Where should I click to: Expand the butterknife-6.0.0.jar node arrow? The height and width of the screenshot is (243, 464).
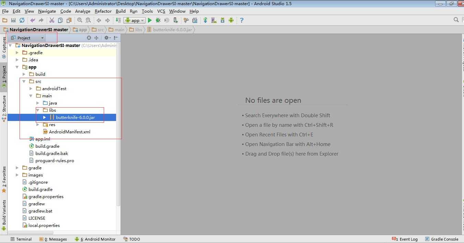45,117
